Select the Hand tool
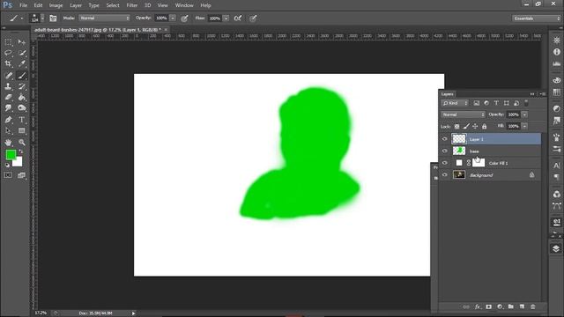The height and width of the screenshot is (317, 564). (x=8, y=143)
